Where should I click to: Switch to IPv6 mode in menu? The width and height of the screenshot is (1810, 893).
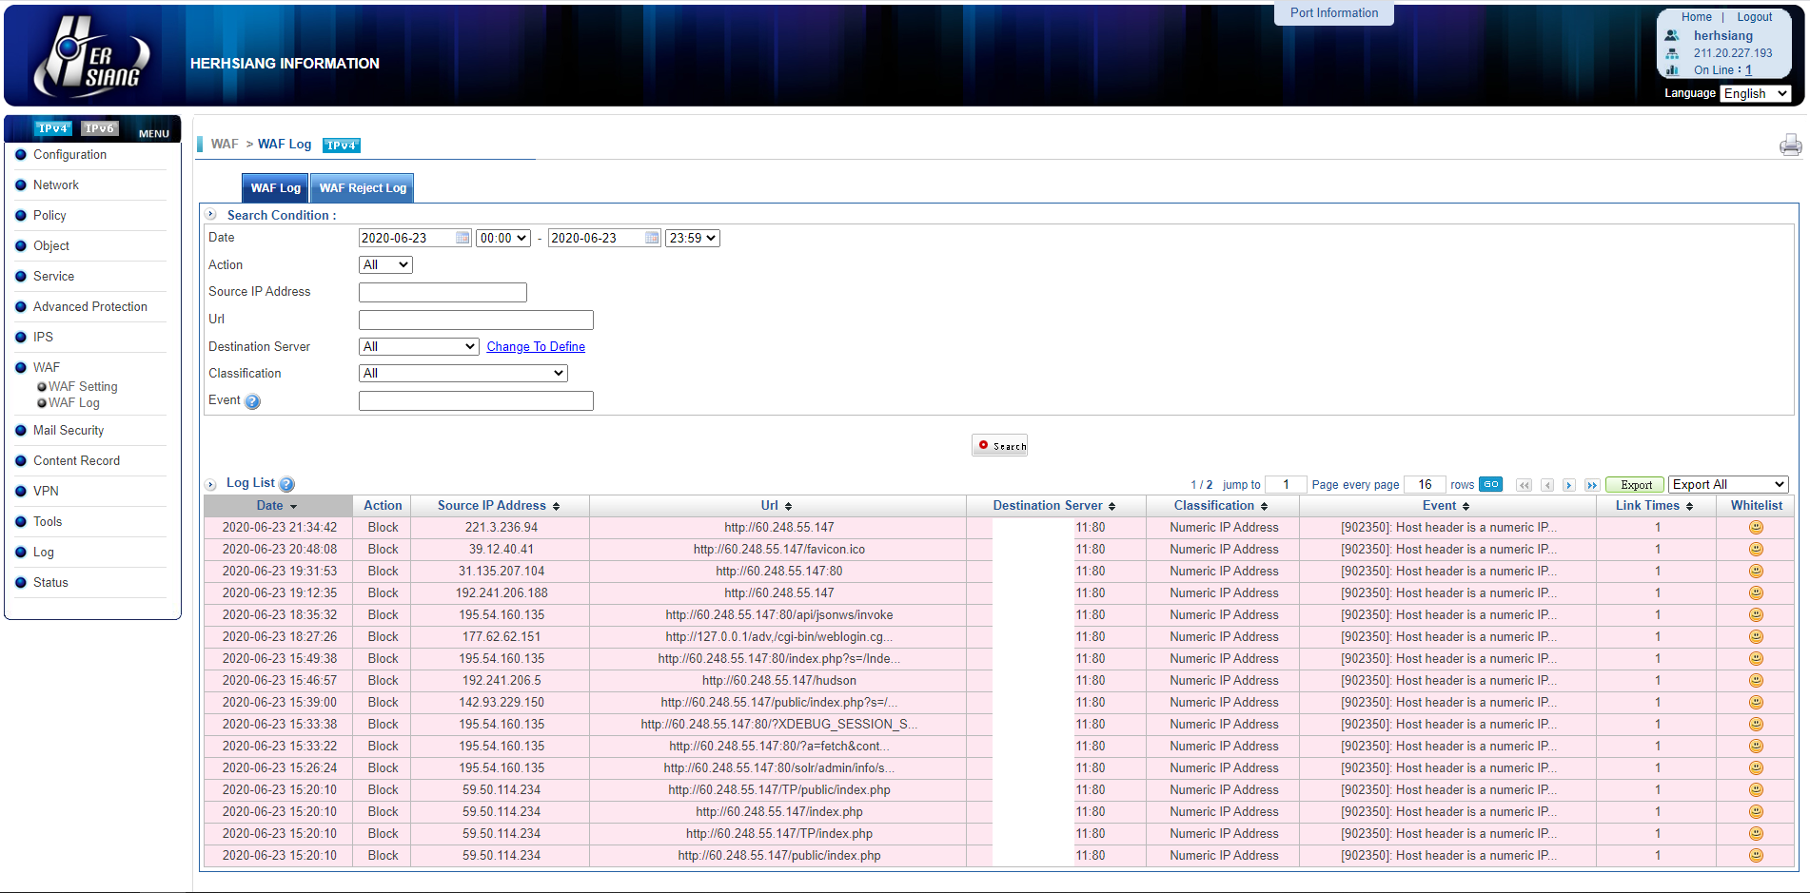pyautogui.click(x=99, y=128)
